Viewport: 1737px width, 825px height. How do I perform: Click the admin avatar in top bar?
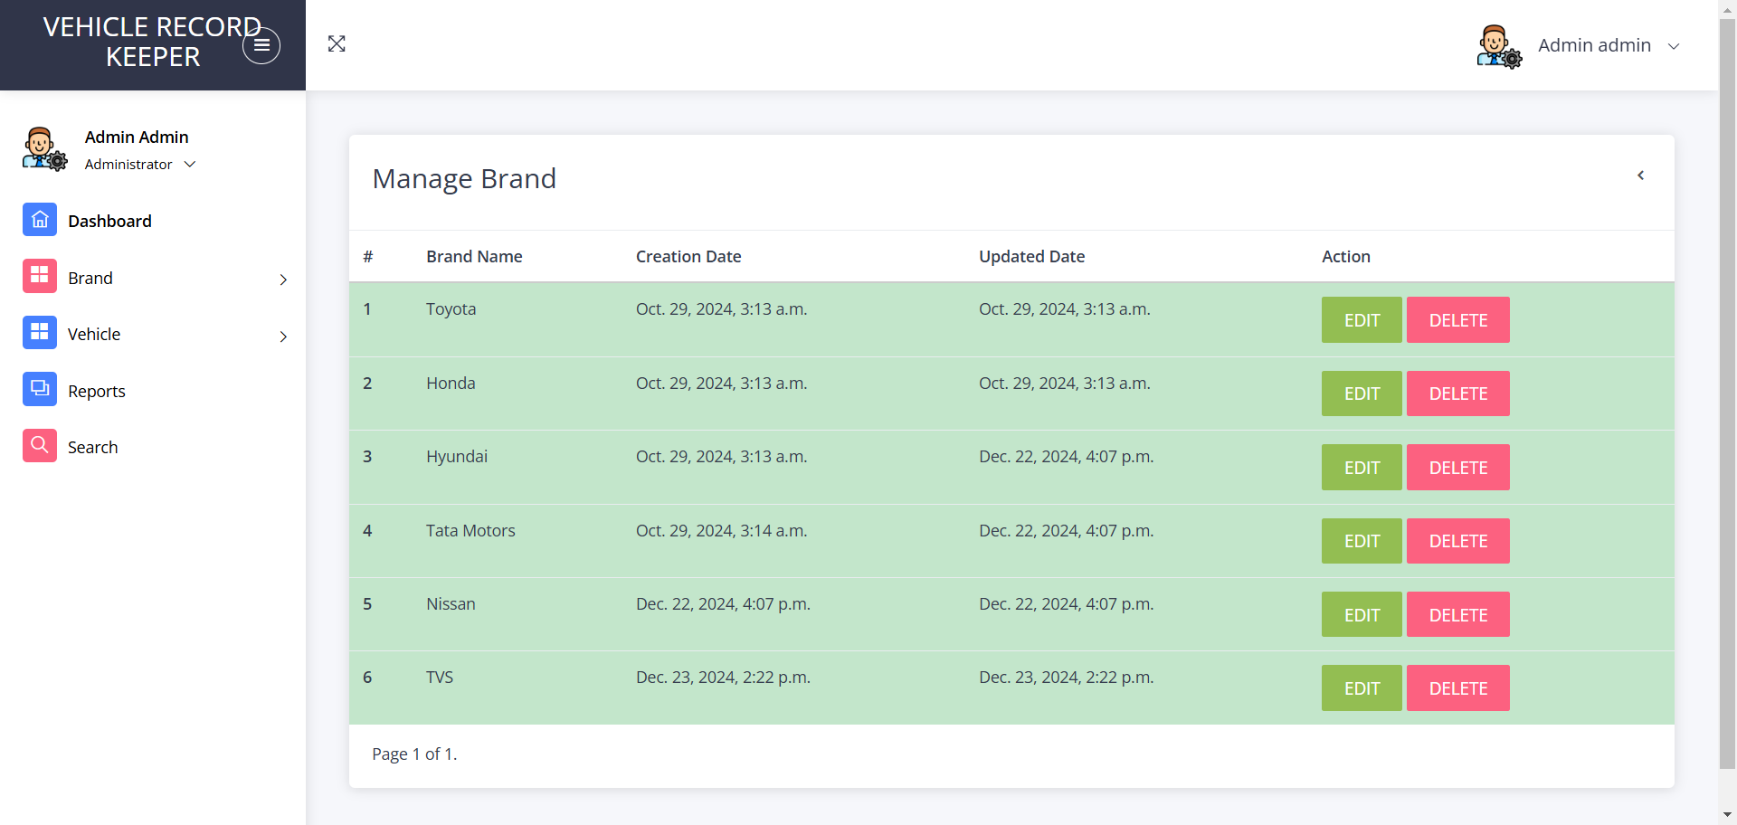1499,46
